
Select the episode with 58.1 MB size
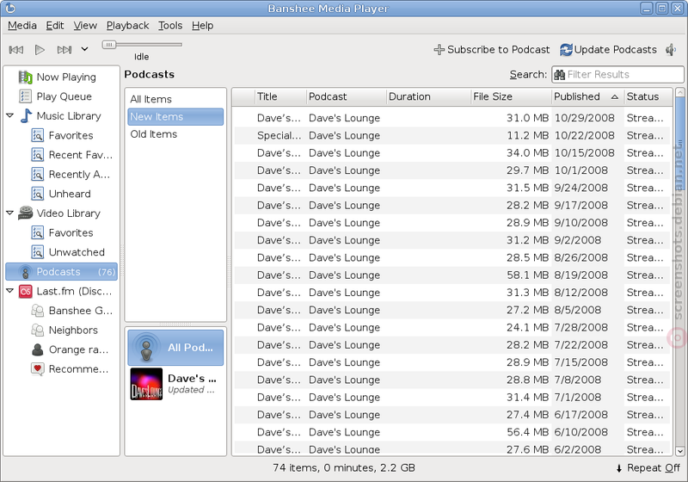click(452, 275)
